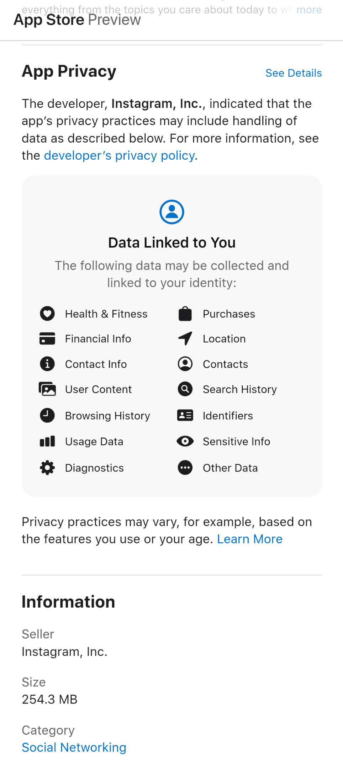343x767 pixels.
Task: Click the Search History magnifier icon
Action: (x=185, y=389)
